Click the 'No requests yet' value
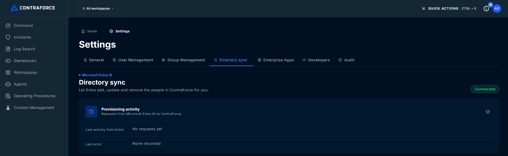The height and width of the screenshot is (156, 508). pyautogui.click(x=147, y=129)
